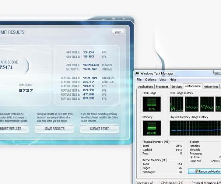Click Physical Memory Cached value 1442
The width and height of the screenshot is (221, 184).
tap(179, 150)
